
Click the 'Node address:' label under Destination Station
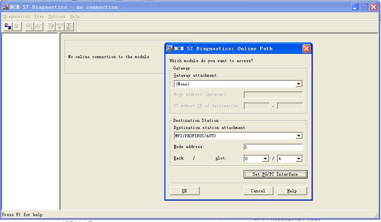click(x=189, y=147)
